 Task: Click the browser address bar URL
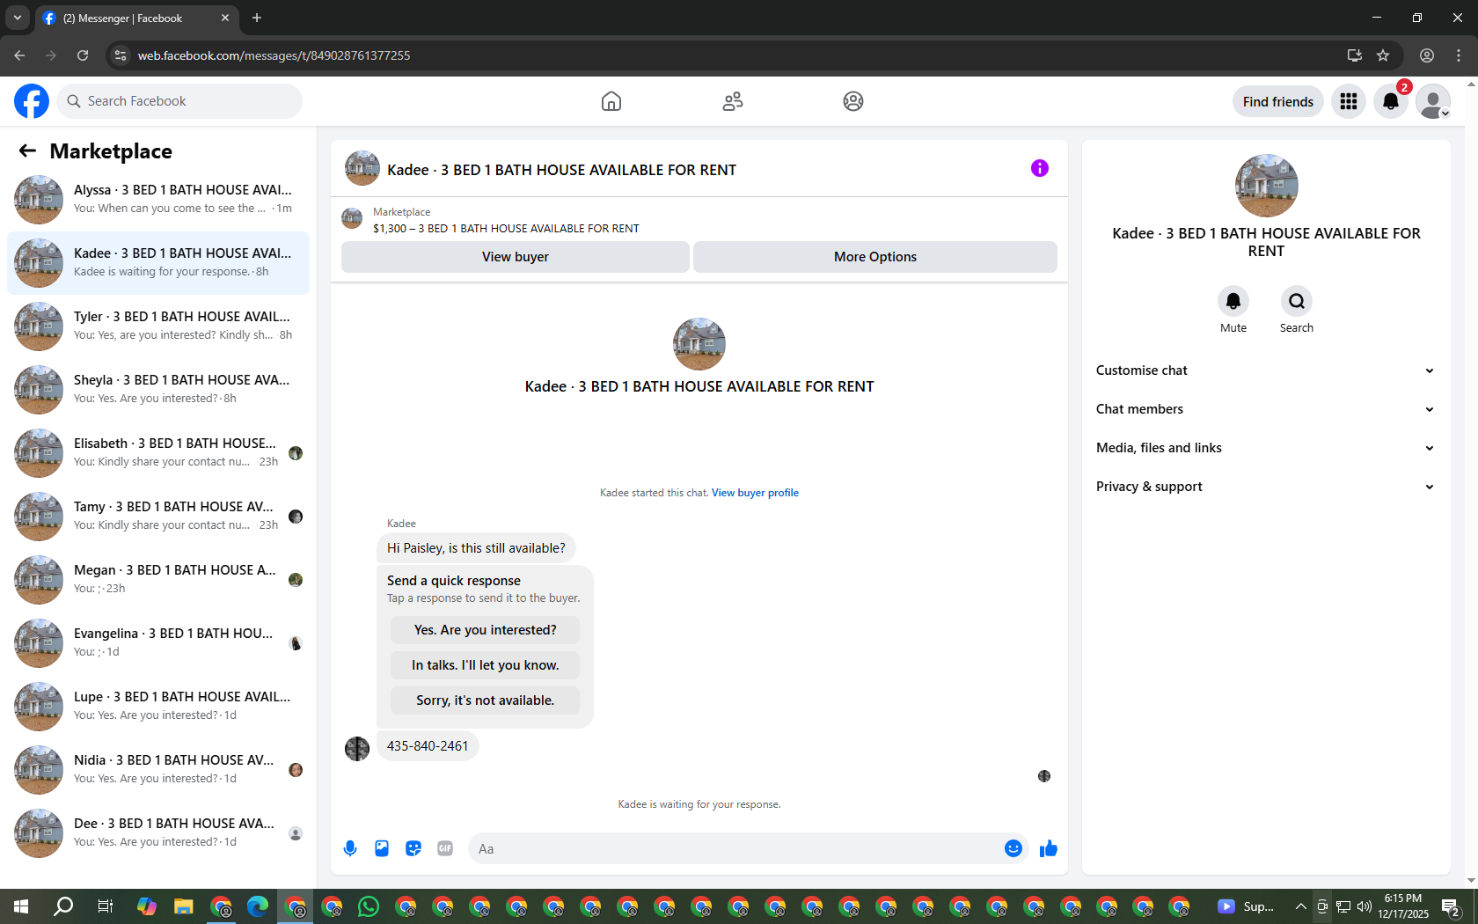274,55
